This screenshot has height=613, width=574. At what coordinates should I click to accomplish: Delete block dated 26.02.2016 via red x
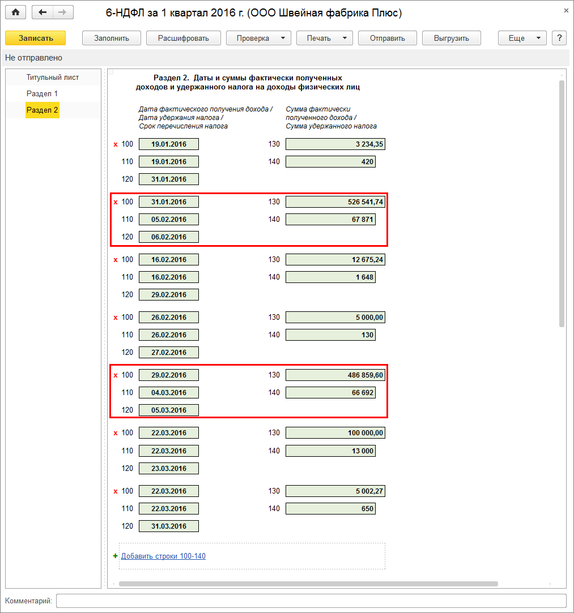116,318
